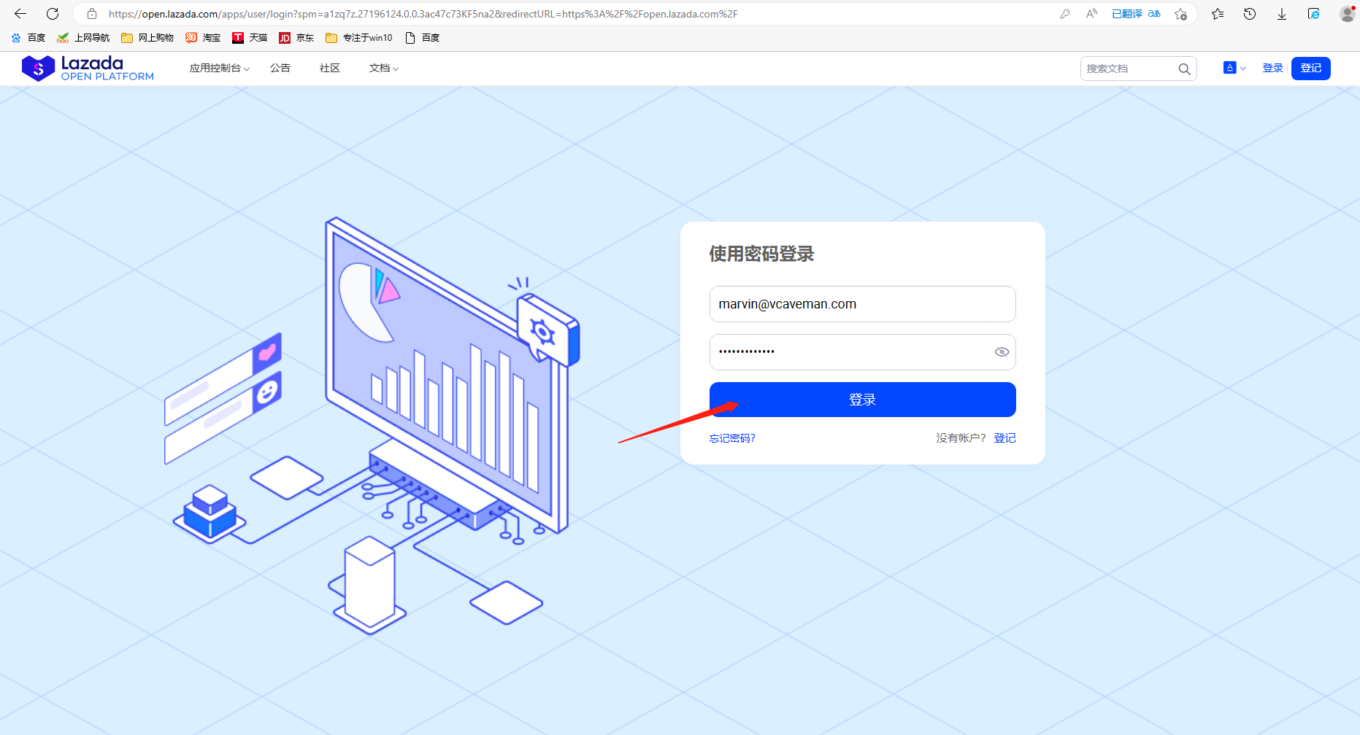Click the search magnifier icon in docs search
The height and width of the screenshot is (735, 1360).
point(1184,69)
